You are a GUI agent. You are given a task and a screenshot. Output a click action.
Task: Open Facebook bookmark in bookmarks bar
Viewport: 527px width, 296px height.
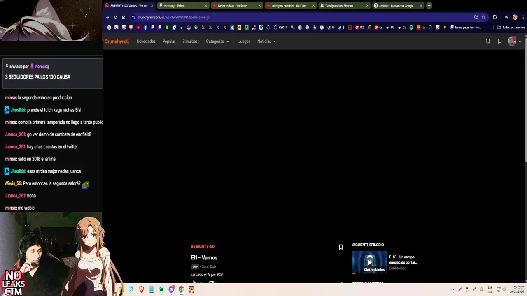(145, 28)
